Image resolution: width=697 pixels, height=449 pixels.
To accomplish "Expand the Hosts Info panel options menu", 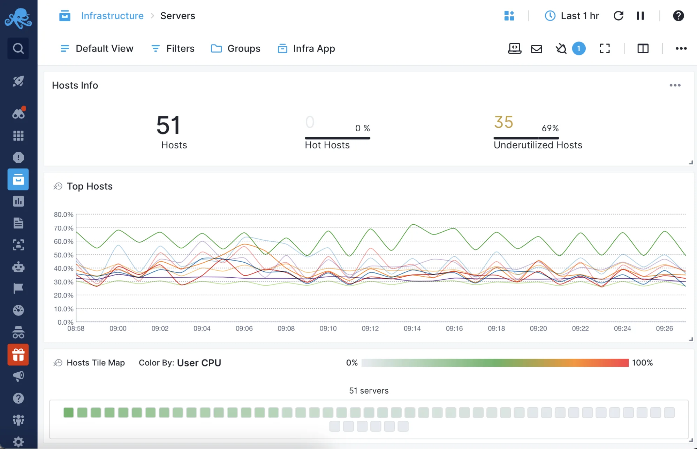I will coord(675,85).
